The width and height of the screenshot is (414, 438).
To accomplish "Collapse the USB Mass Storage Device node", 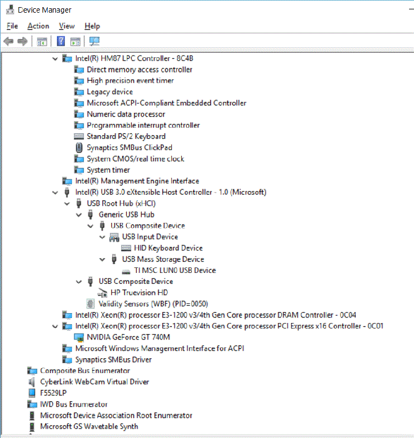I will coord(102,260).
